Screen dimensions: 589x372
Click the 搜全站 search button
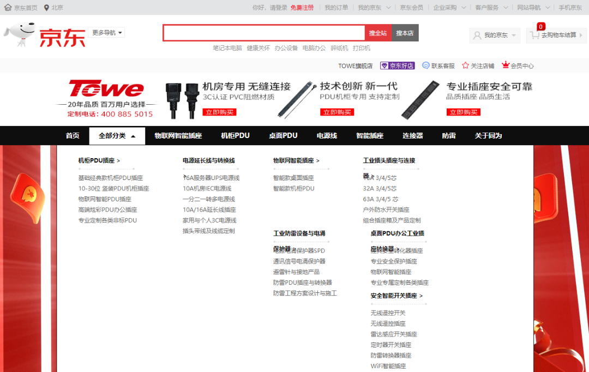pyautogui.click(x=378, y=33)
